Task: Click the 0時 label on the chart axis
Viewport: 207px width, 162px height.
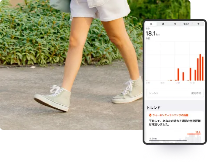Action: tap(148, 83)
